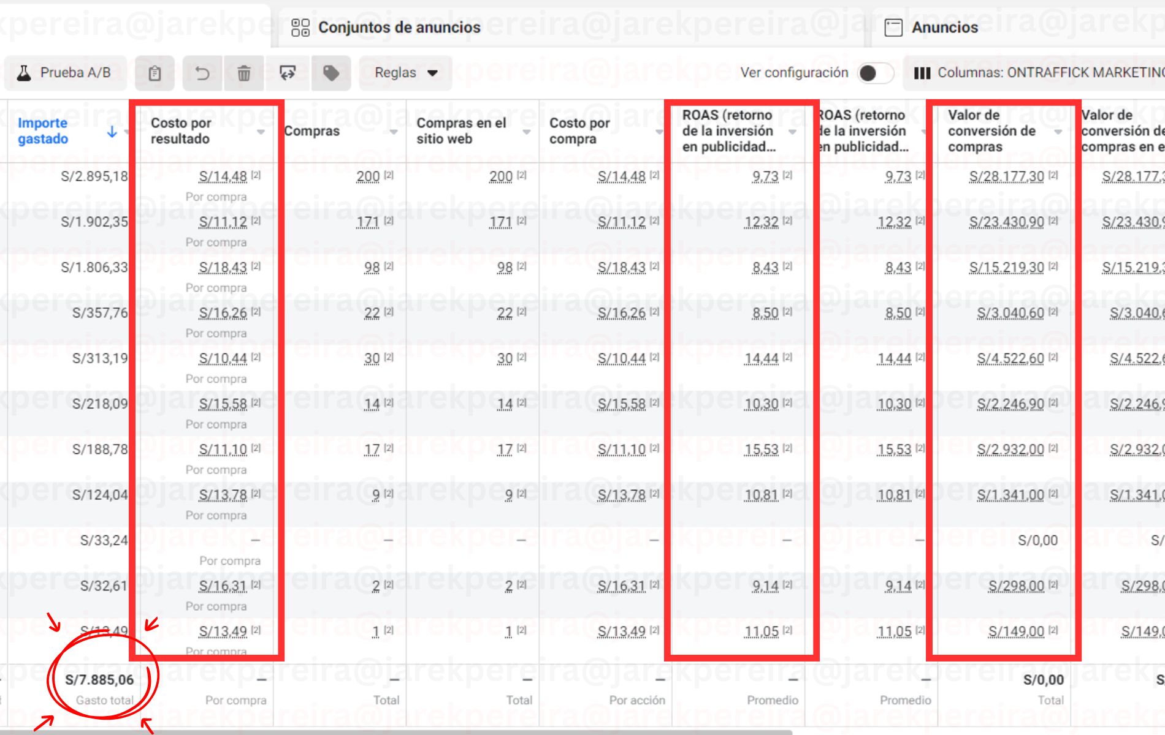This screenshot has width=1165, height=735.
Task: Click the Compras column header
Action: (312, 131)
